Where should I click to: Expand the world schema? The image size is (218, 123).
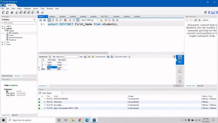tap(2, 44)
